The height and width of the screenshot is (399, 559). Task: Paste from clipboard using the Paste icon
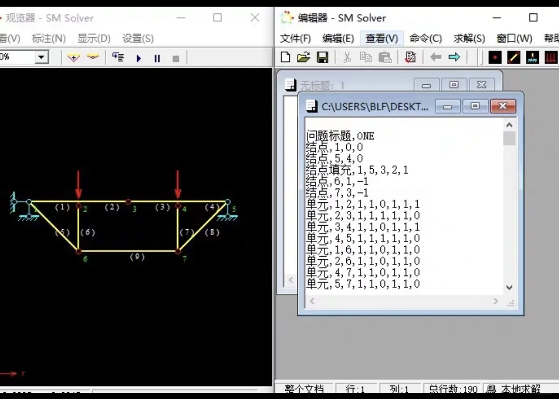click(384, 57)
